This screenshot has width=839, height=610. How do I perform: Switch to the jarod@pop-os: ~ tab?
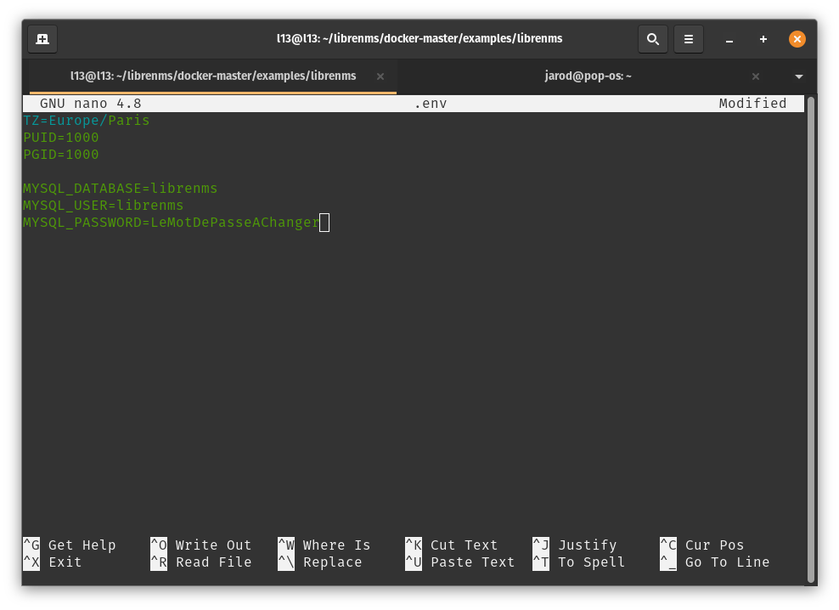click(588, 76)
